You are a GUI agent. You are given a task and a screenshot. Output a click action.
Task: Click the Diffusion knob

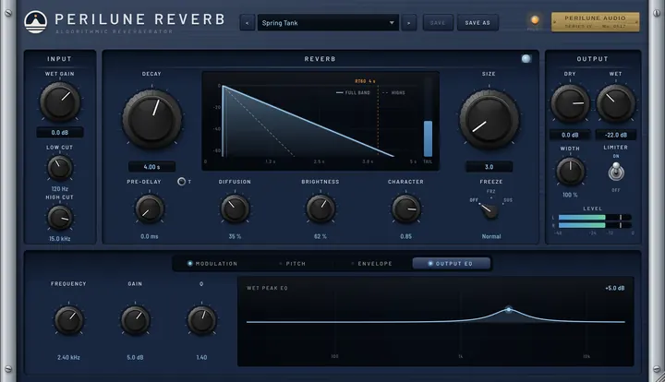pyautogui.click(x=235, y=209)
